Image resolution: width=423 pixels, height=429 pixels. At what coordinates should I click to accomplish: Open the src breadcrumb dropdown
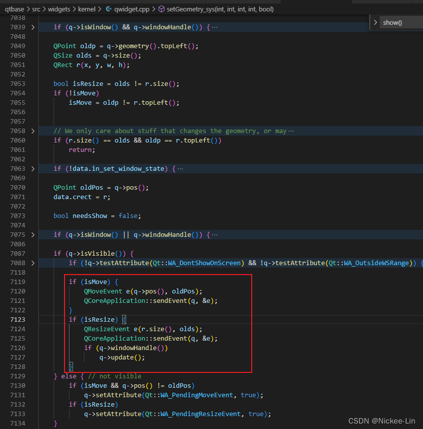pyautogui.click(x=37, y=8)
